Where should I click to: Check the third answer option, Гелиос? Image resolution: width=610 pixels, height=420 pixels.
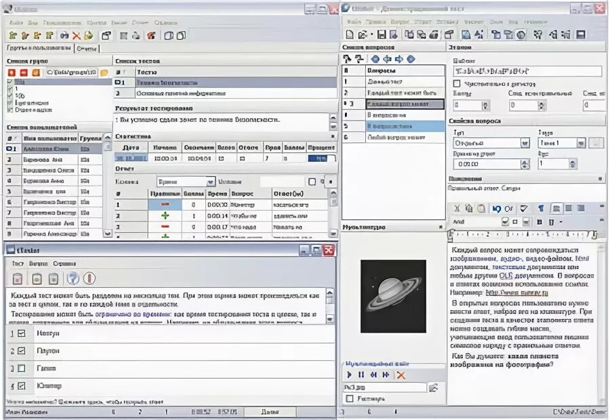coord(22,368)
